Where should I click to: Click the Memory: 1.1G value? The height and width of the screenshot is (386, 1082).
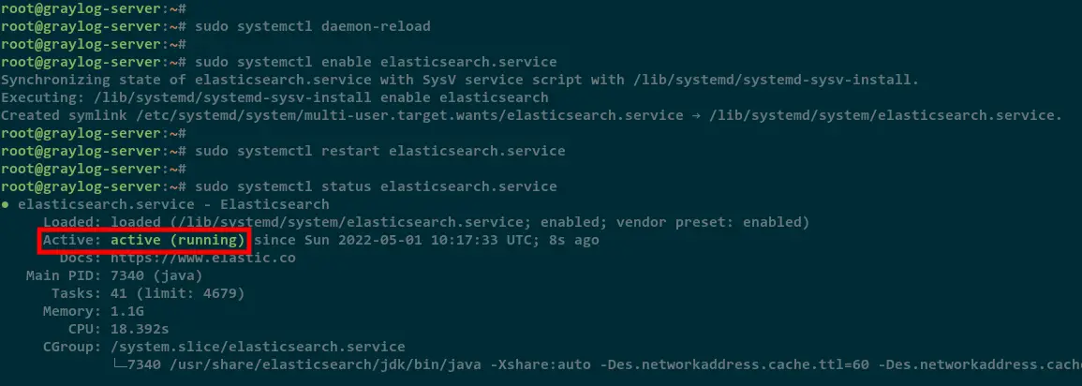tap(127, 311)
